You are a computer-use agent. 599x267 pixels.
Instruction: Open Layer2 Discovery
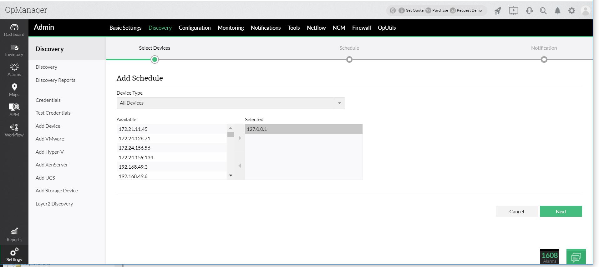pos(54,204)
